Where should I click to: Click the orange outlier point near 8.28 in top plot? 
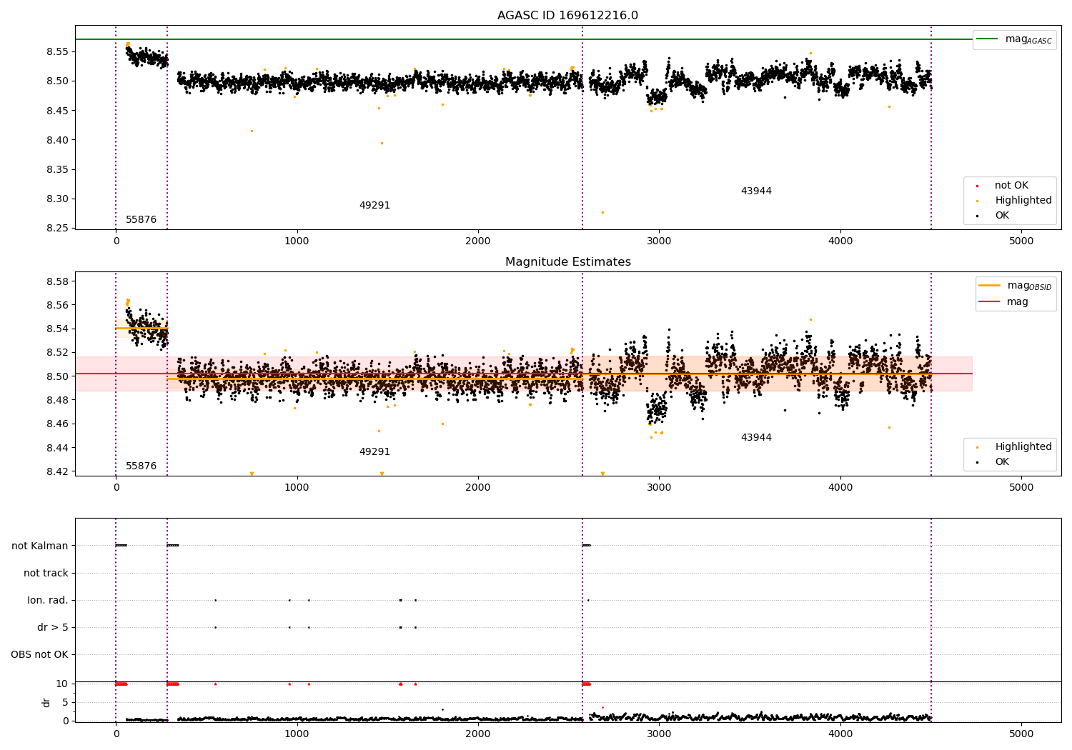[602, 212]
